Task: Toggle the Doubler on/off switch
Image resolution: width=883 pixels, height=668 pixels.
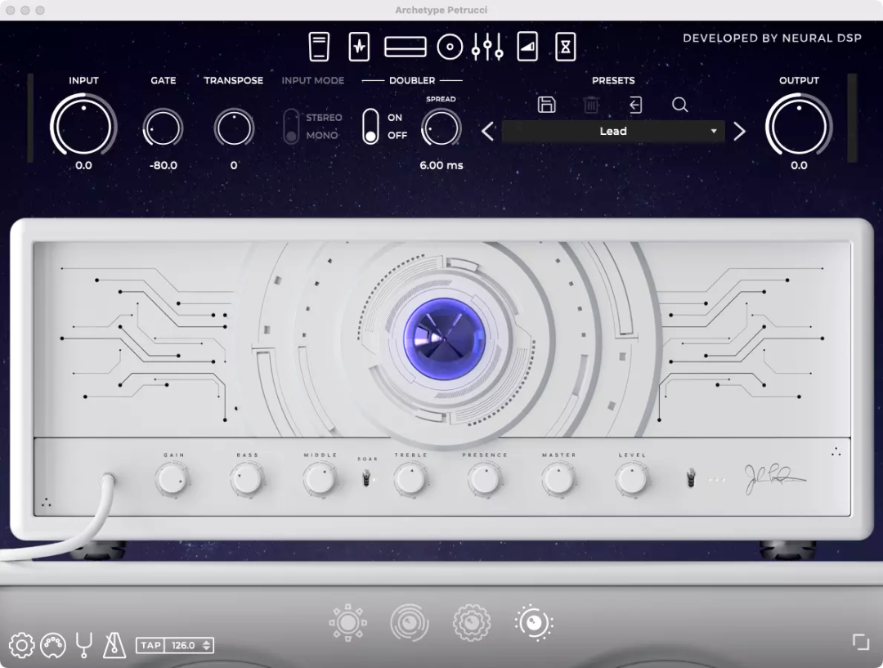Action: click(x=370, y=126)
